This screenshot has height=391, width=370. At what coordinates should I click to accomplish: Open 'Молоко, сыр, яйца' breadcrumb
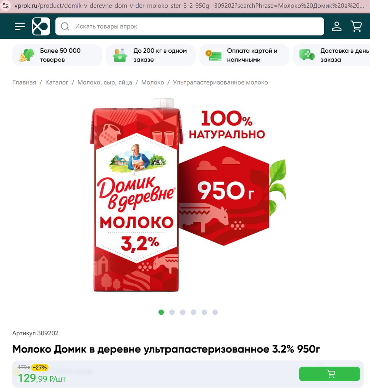point(105,82)
